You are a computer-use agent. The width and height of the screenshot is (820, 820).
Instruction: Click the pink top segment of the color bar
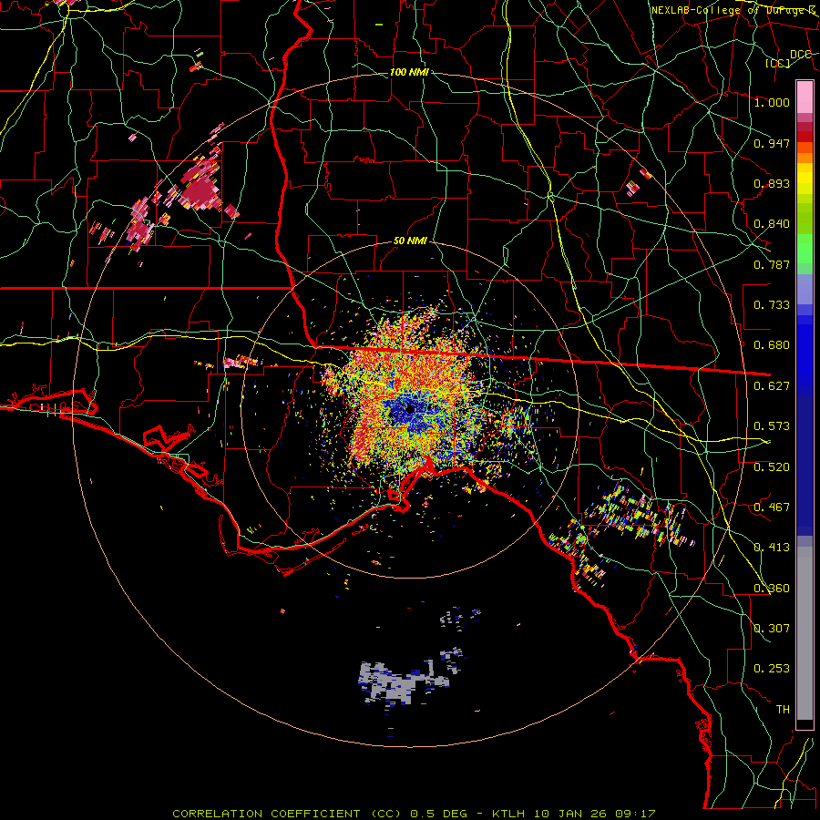point(805,97)
